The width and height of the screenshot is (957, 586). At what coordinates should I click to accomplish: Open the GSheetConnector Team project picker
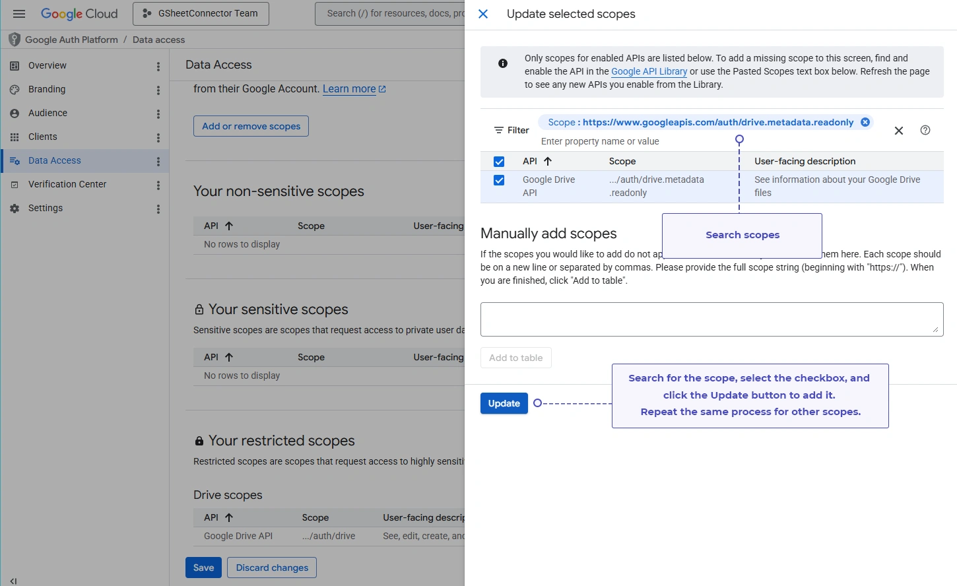pos(201,14)
